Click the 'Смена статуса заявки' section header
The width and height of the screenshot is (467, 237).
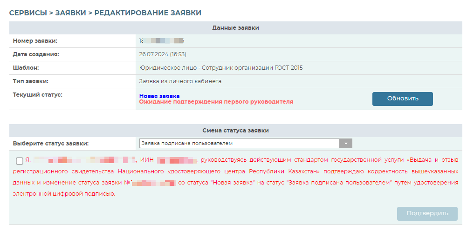pos(235,131)
